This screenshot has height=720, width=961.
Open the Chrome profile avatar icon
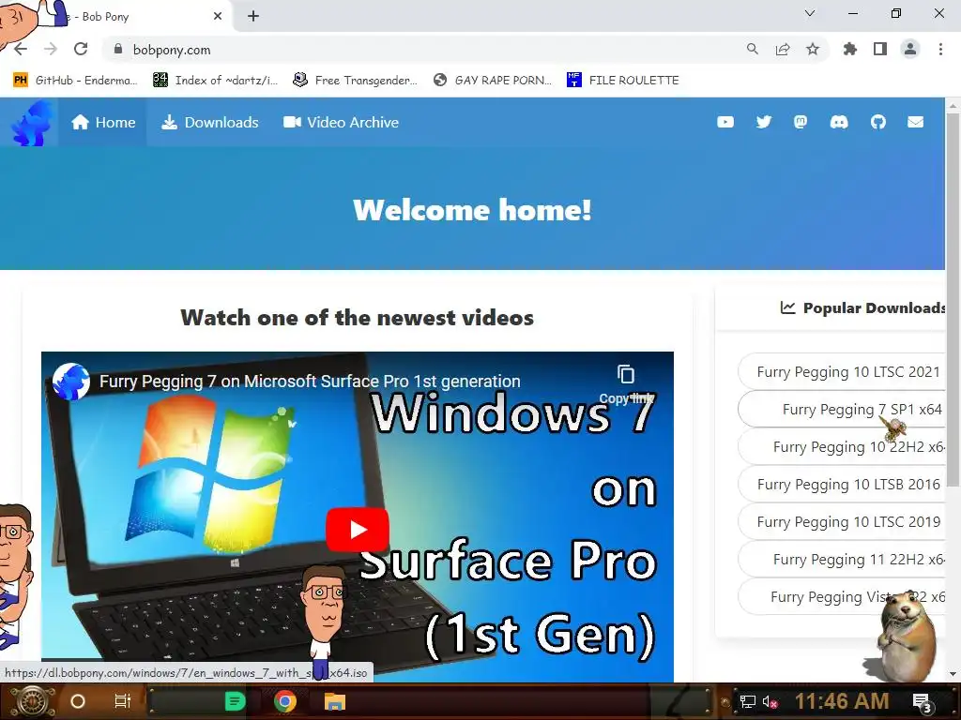[x=910, y=49]
